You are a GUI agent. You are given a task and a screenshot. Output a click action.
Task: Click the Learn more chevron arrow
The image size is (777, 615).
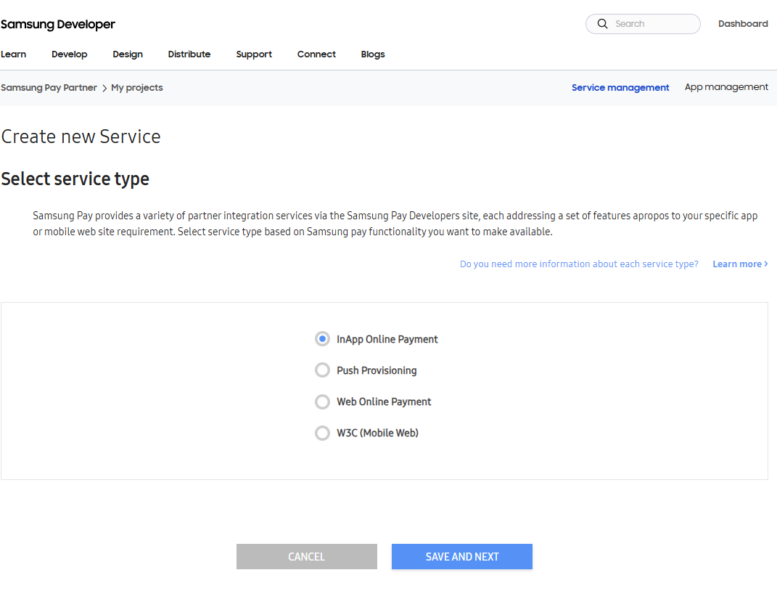(x=766, y=264)
